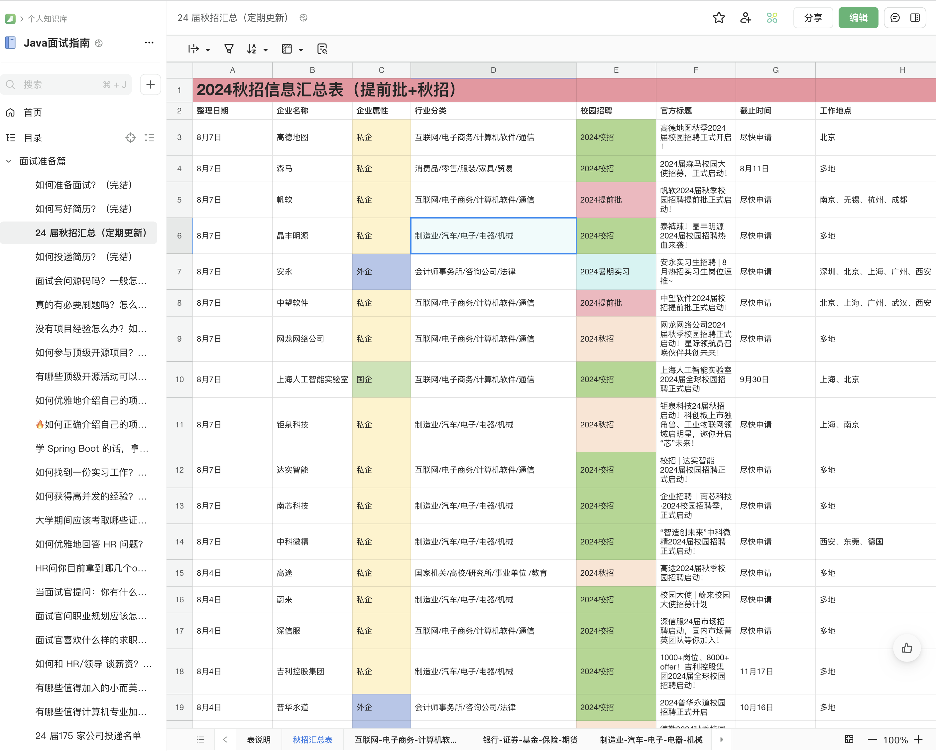Switch to the 互联网-电子商务-计算机软 sheet tab
This screenshot has width=936, height=751.
(406, 739)
